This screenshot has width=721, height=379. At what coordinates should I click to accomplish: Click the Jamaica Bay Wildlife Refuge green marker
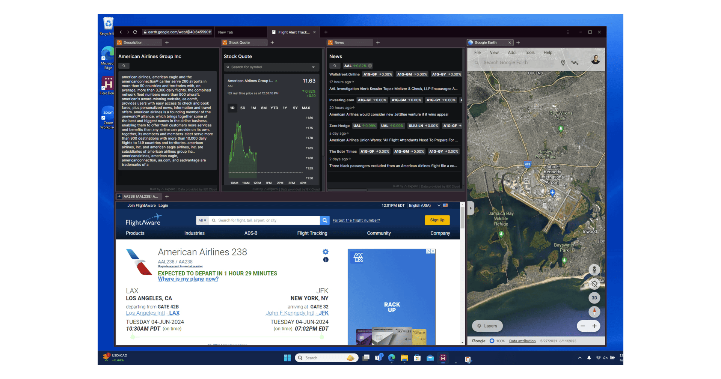coord(501,234)
